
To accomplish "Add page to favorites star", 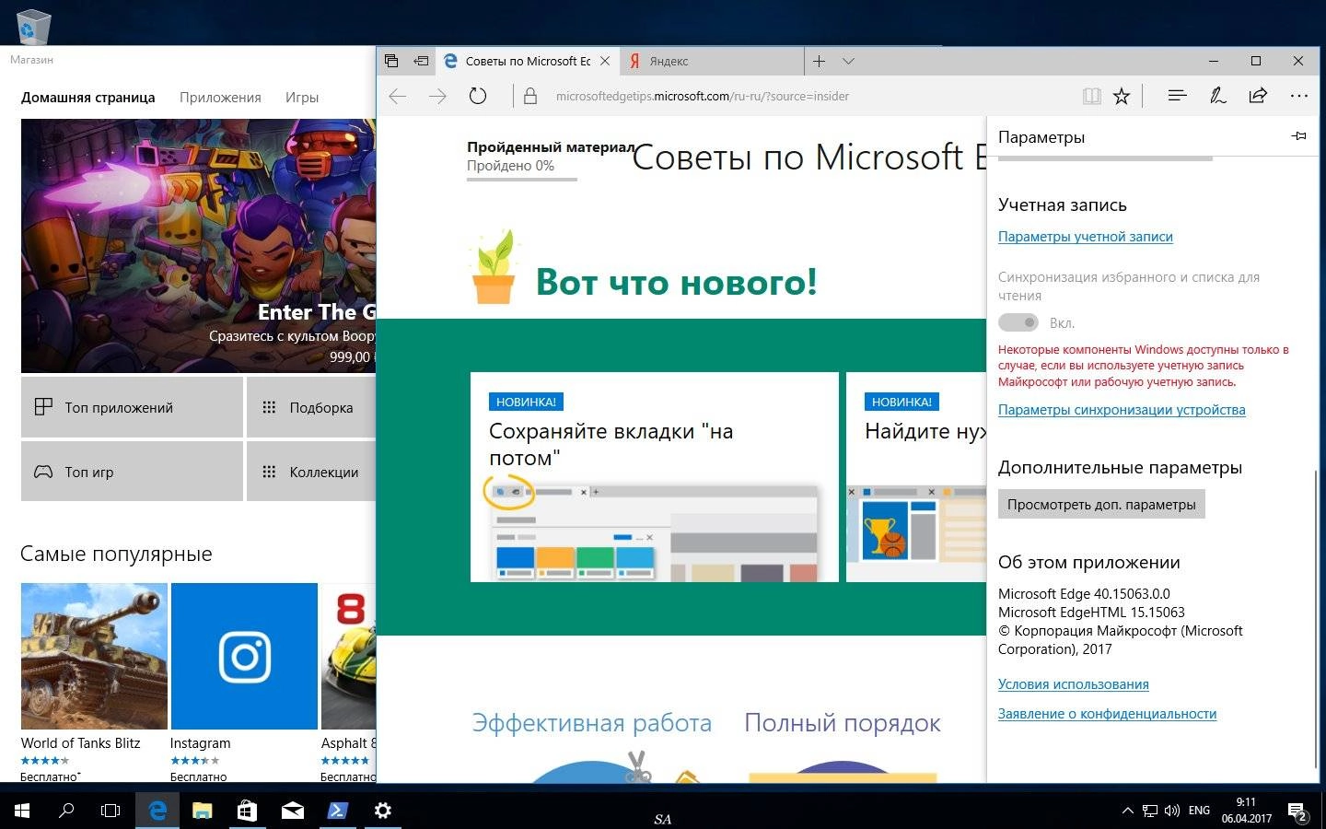I will (x=1122, y=96).
